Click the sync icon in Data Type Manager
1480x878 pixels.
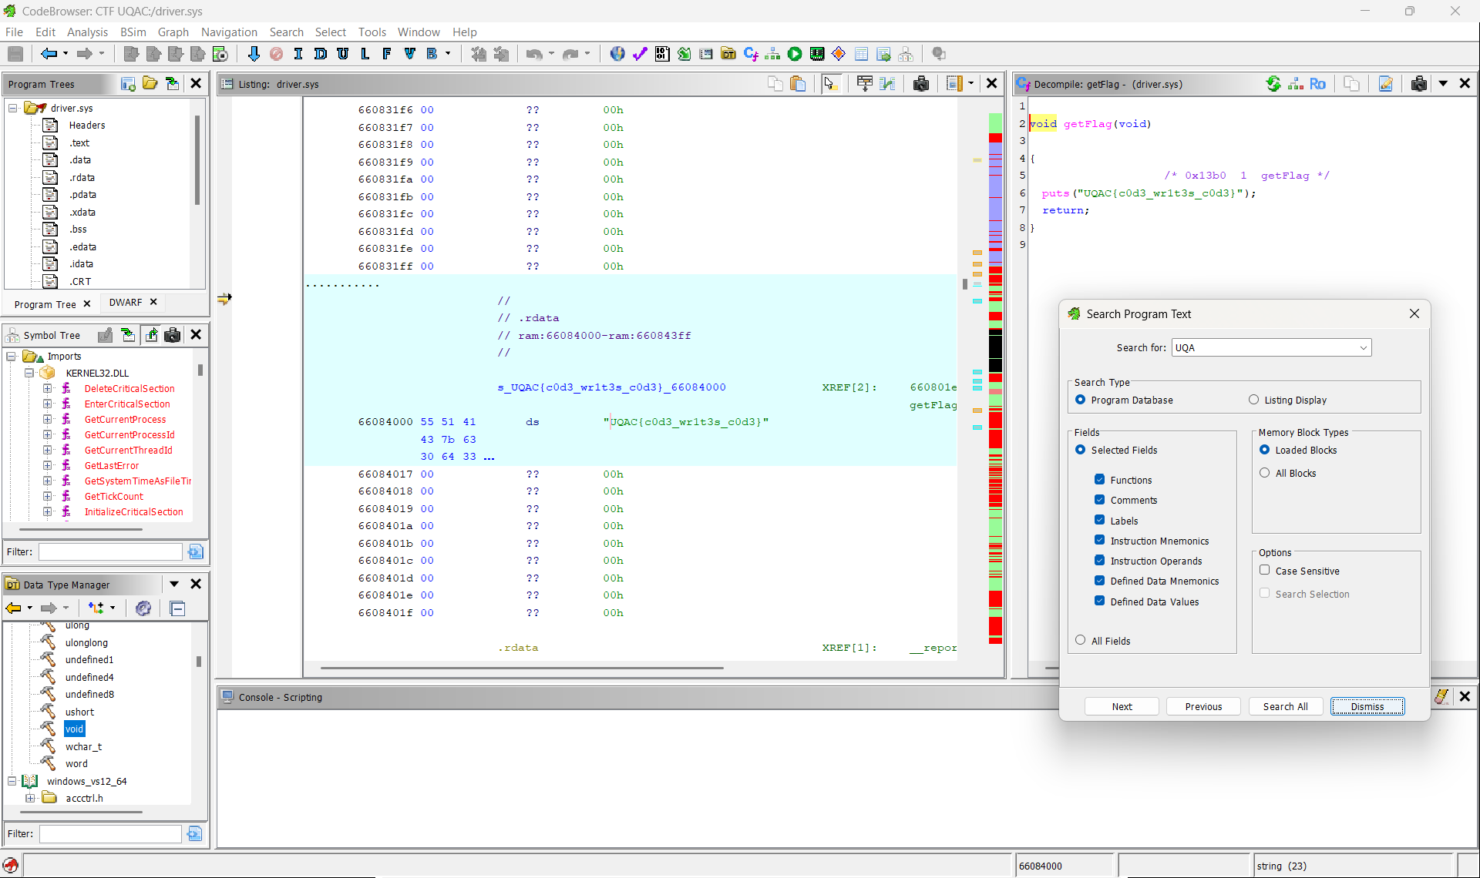coord(143,608)
